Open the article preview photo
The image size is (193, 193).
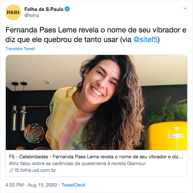tap(96, 102)
